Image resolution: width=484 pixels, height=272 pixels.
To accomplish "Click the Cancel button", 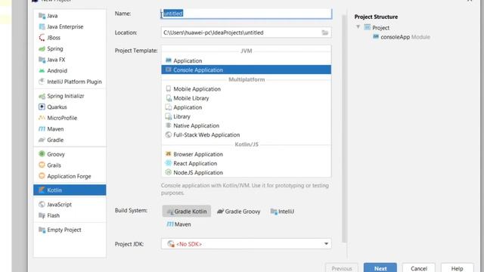I will point(419,267).
